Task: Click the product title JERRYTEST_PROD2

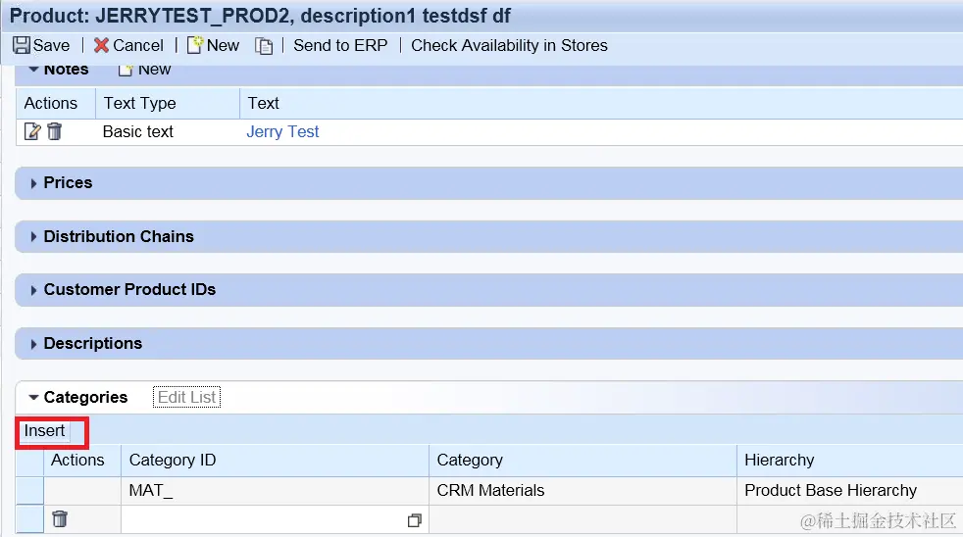Action: (x=191, y=16)
